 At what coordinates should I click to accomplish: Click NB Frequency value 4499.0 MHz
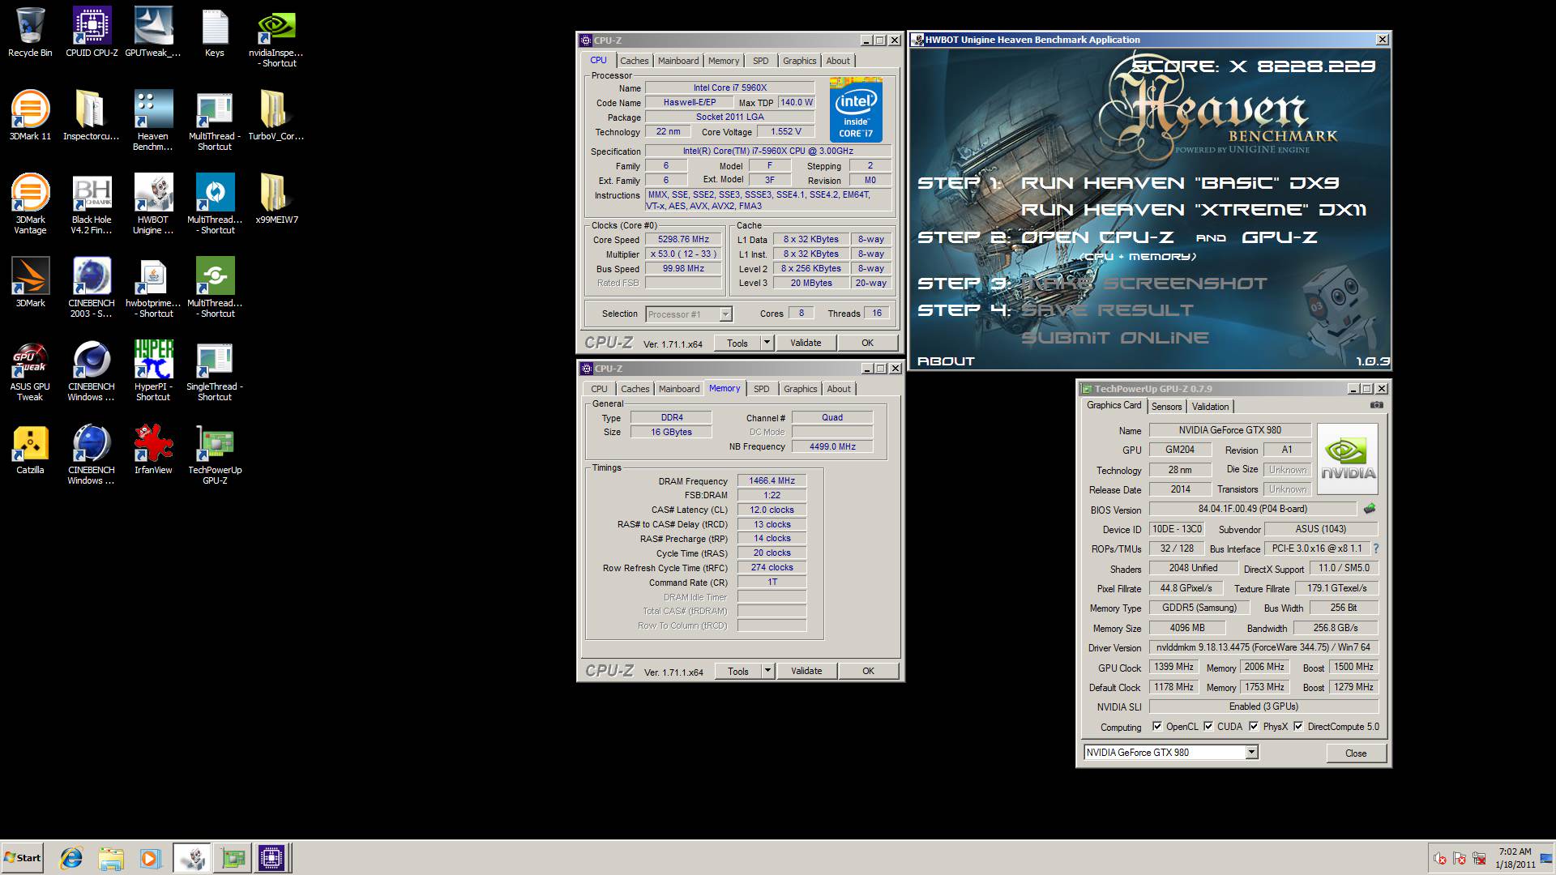pos(832,446)
